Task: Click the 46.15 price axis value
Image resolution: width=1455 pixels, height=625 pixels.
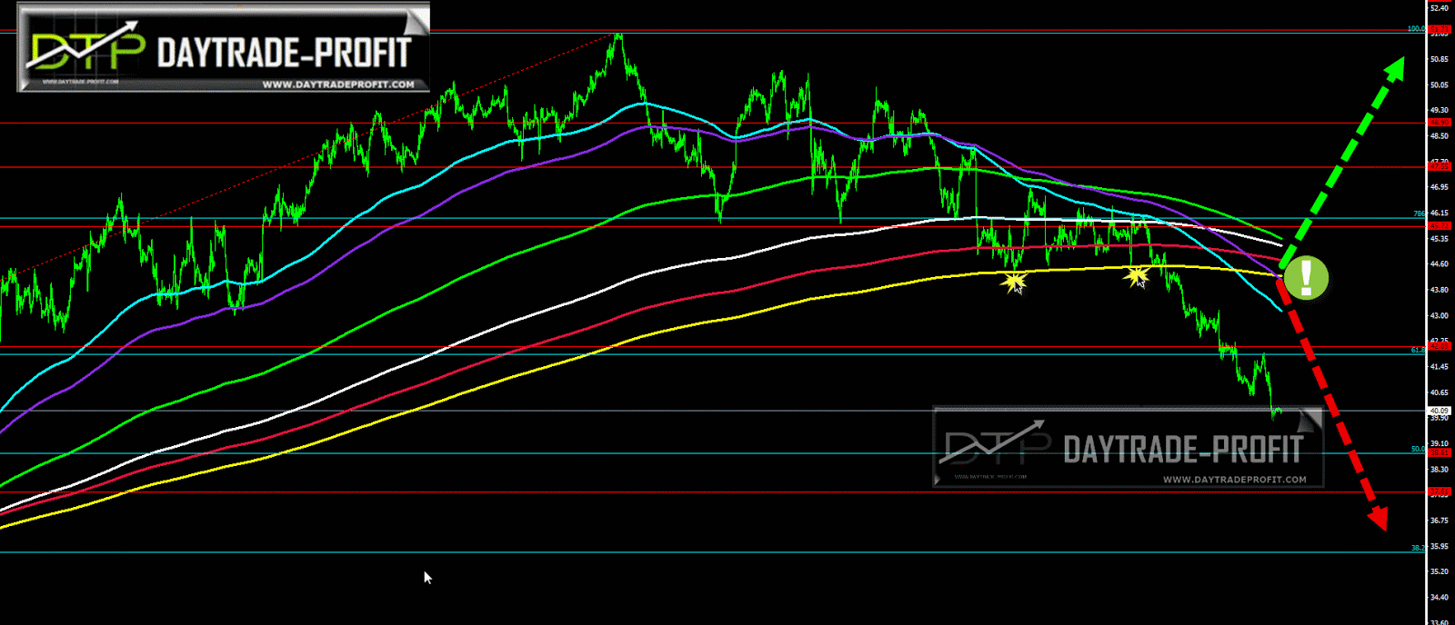Action: 1440,213
